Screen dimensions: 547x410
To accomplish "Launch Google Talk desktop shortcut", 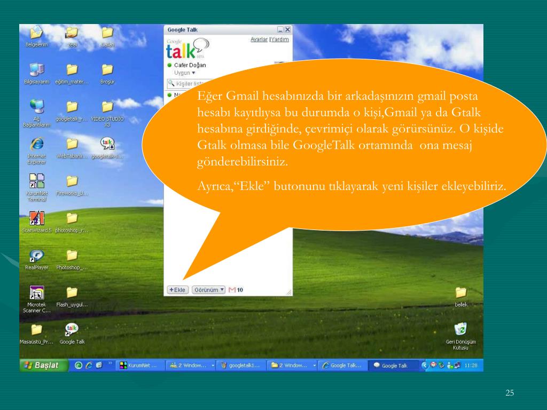I will point(72,334).
